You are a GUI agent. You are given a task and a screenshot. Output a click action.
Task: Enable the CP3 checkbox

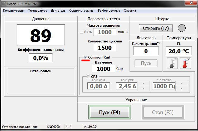[88, 76]
